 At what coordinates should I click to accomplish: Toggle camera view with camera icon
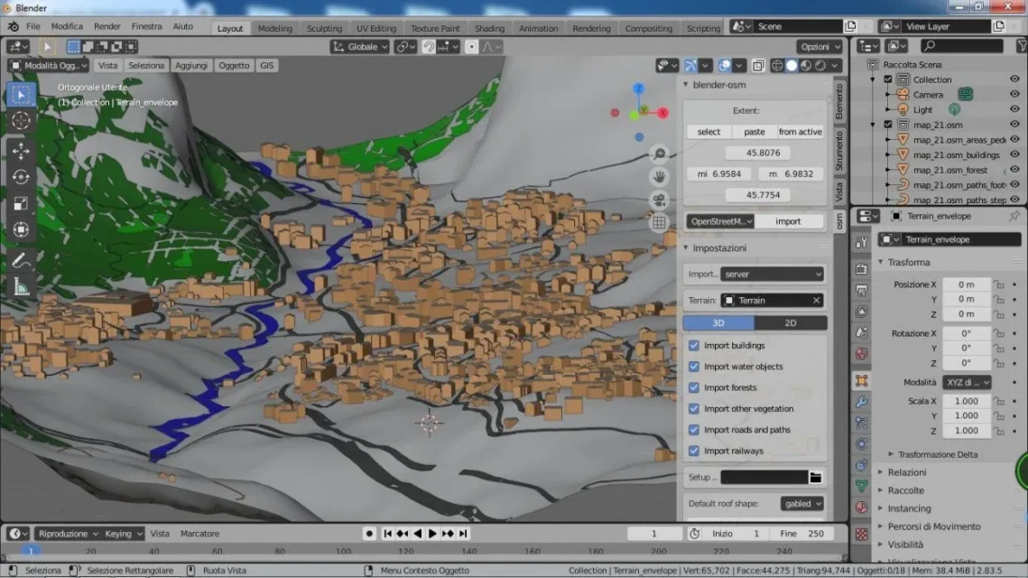pos(660,200)
